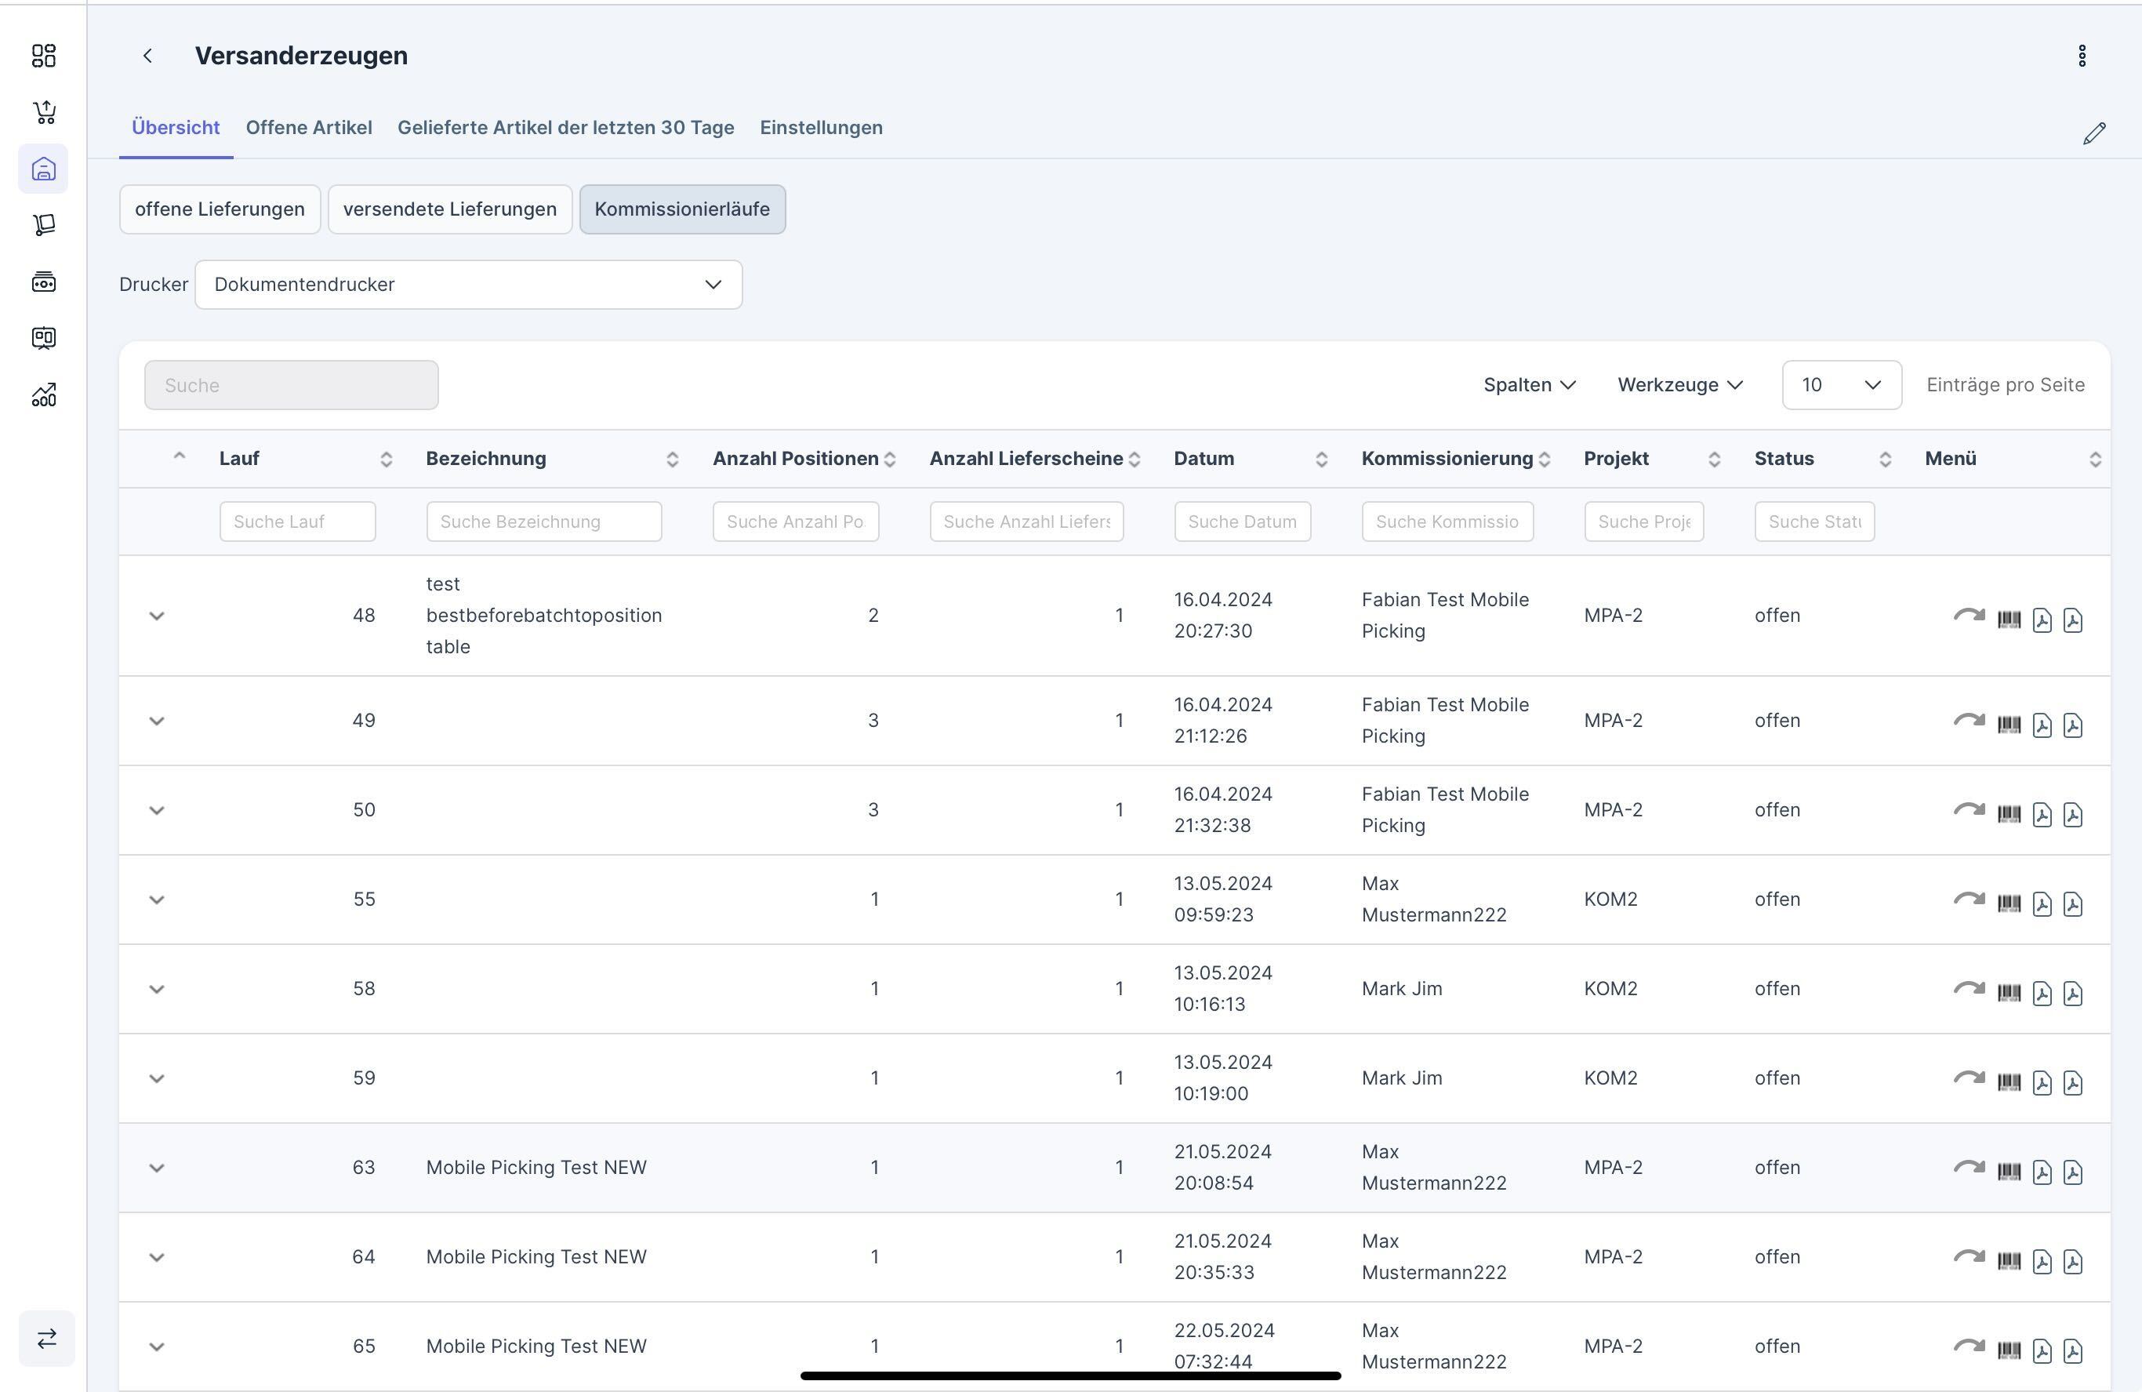Click the dashboard grid icon in sidebar
2142x1392 pixels.
tap(43, 56)
